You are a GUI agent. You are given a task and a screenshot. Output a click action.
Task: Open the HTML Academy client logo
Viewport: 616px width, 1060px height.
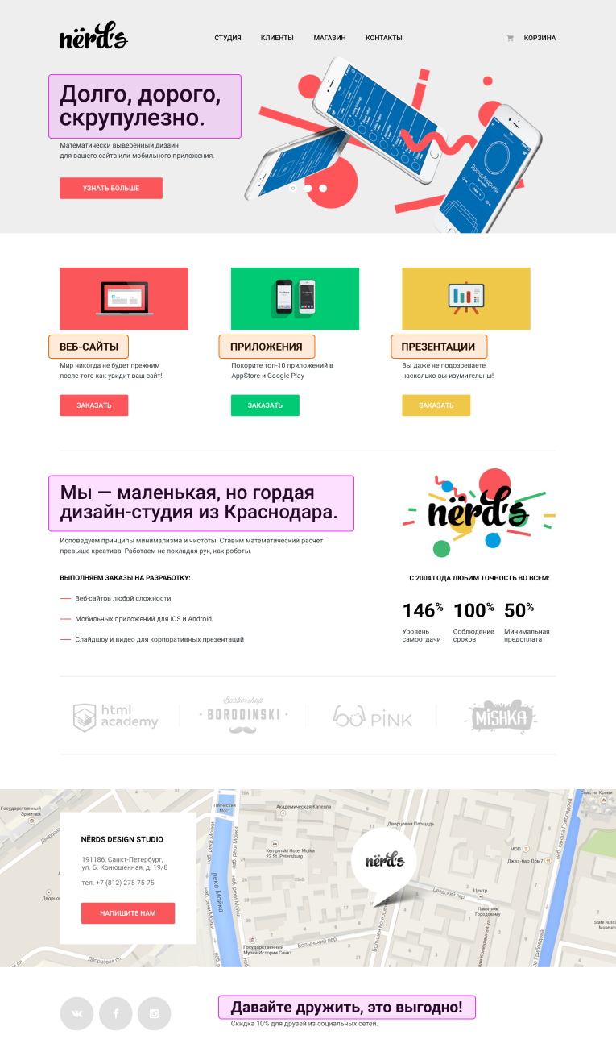pyautogui.click(x=115, y=716)
